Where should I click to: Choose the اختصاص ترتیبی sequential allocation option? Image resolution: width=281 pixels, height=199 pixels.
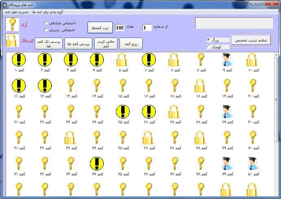pos(46,30)
